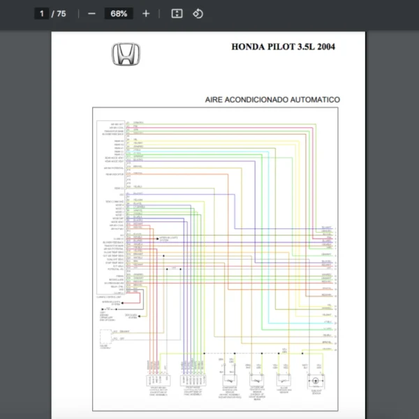Screen dimensions: 419x419
Task: Click the fit to page icon
Action: 177,14
